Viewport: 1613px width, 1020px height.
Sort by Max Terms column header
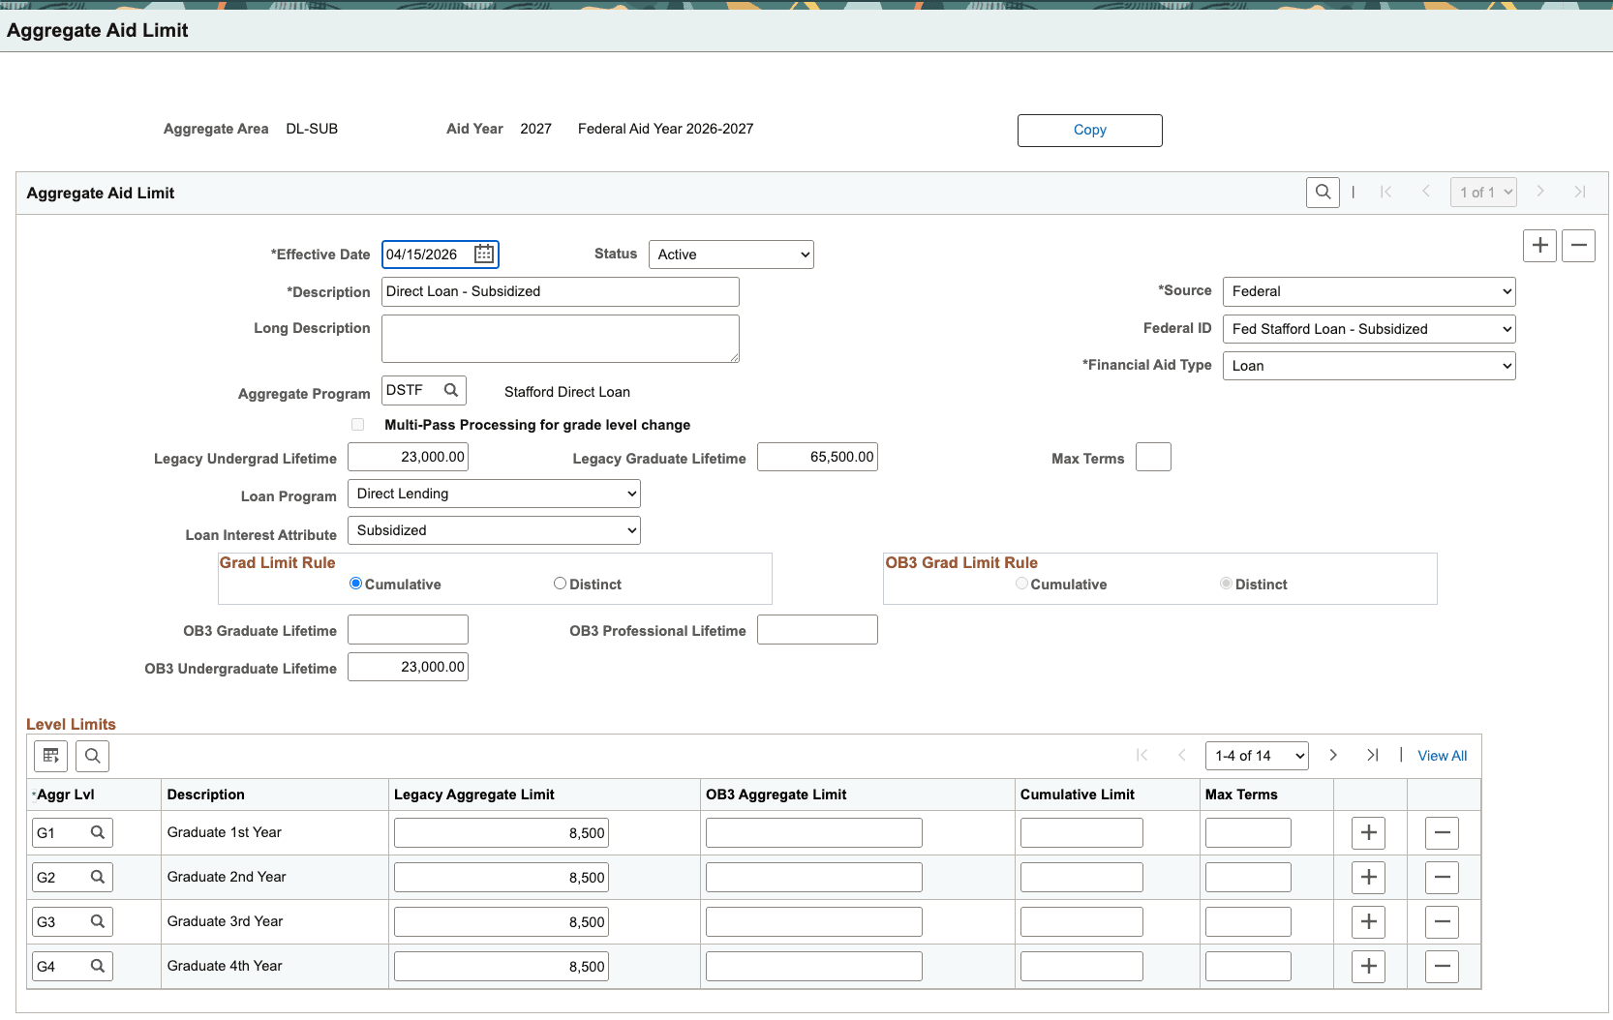pyautogui.click(x=1241, y=795)
